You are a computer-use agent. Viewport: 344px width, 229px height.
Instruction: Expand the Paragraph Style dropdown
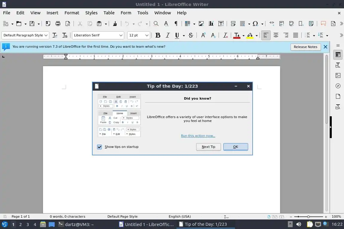click(x=46, y=35)
